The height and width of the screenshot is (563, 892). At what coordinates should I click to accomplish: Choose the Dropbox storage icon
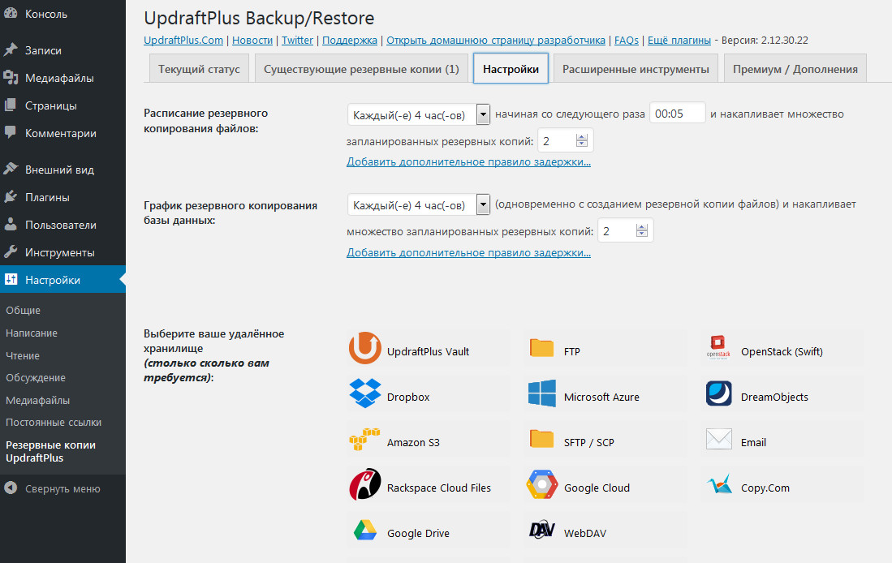click(365, 394)
